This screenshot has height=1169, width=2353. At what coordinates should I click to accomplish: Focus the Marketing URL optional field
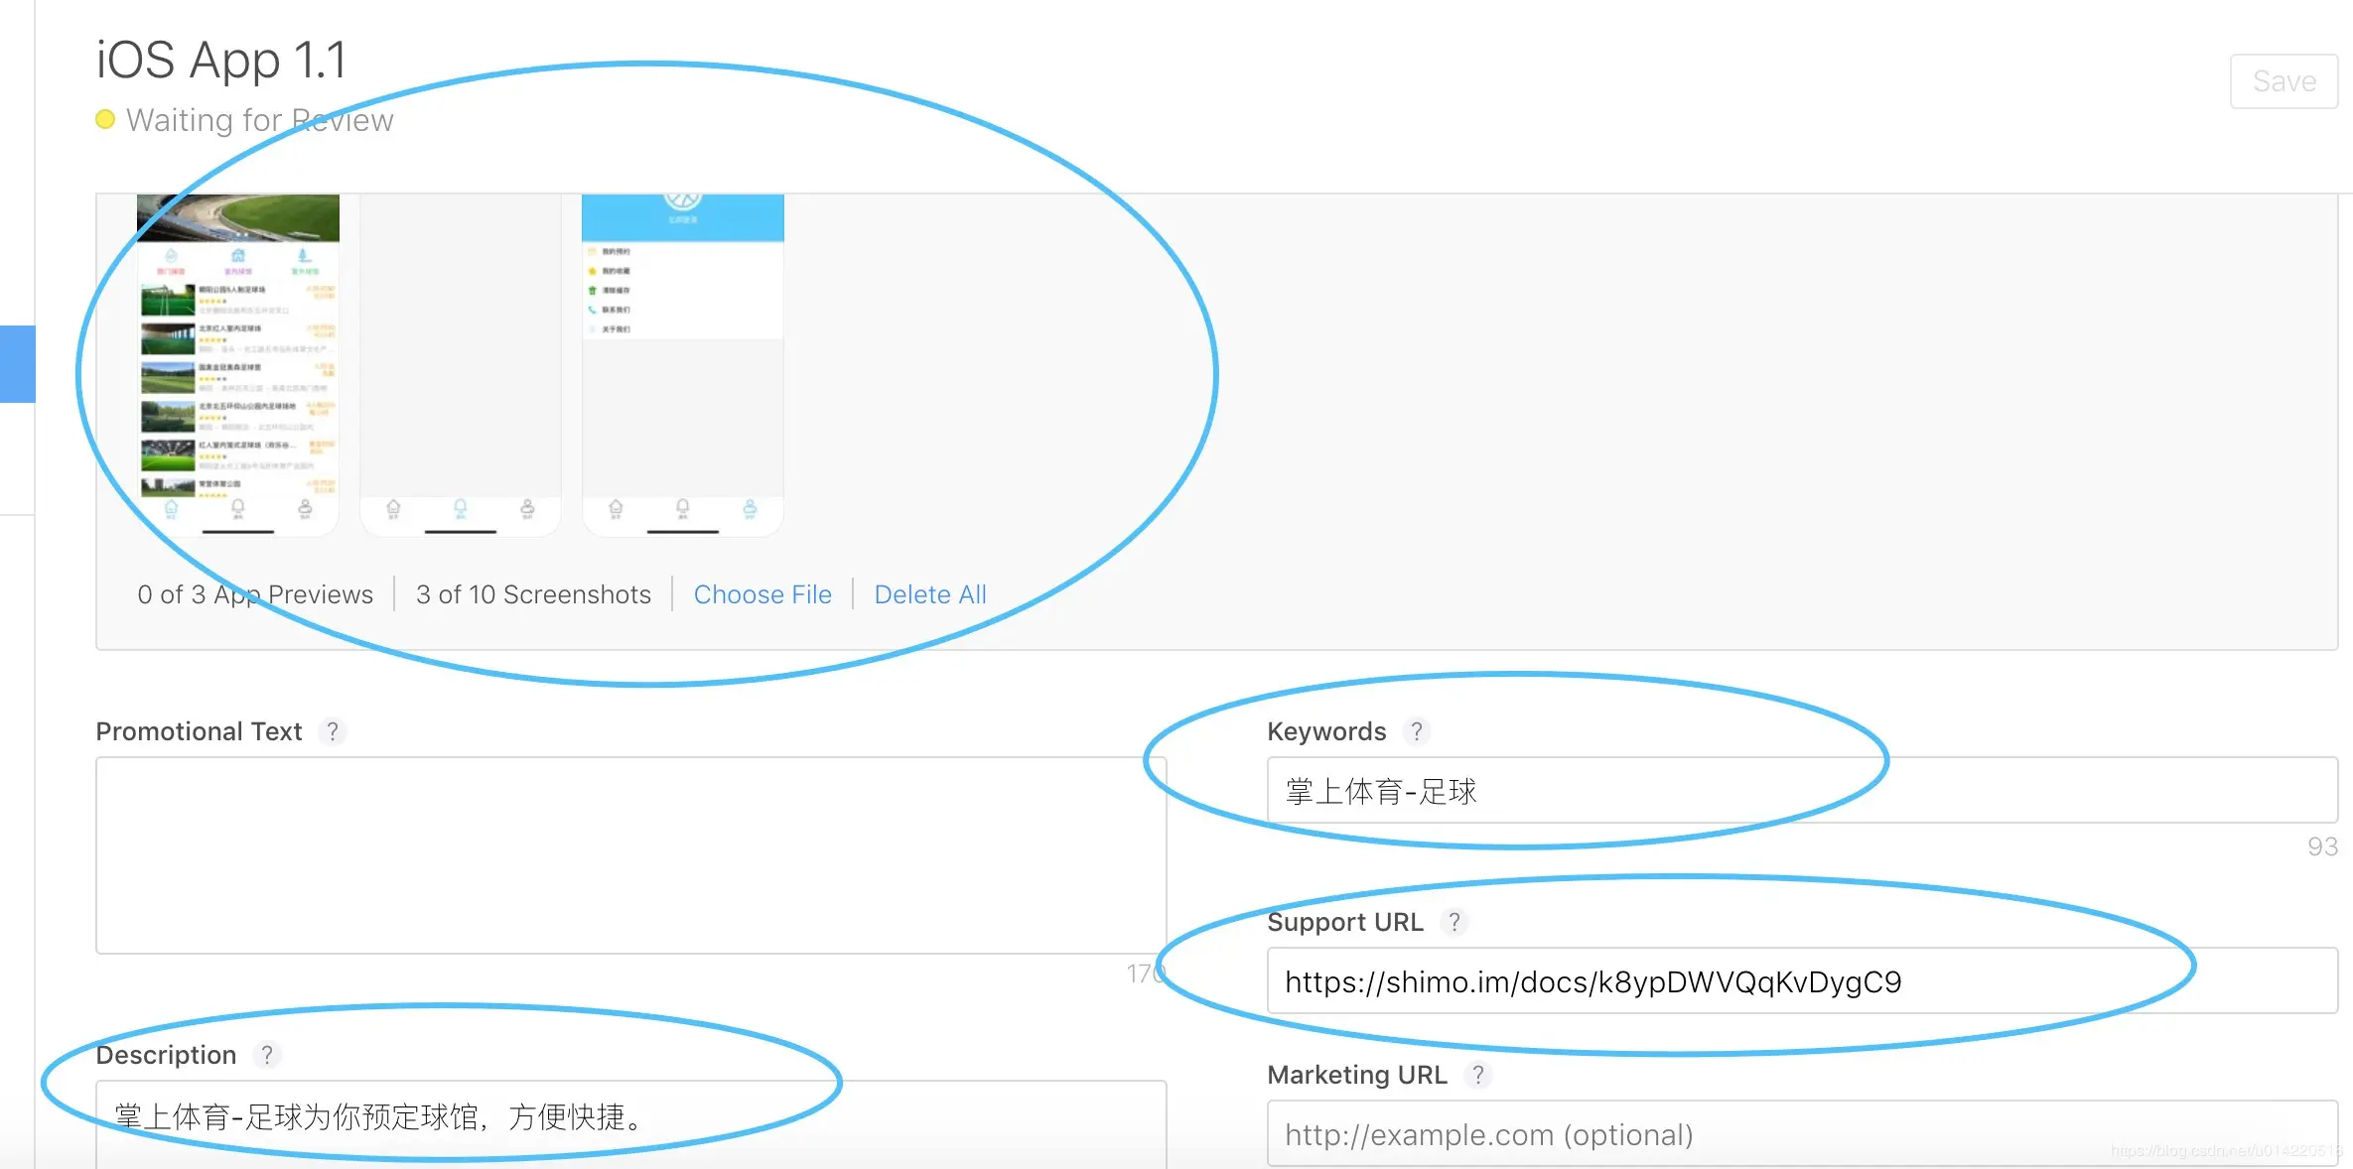click(1802, 1134)
